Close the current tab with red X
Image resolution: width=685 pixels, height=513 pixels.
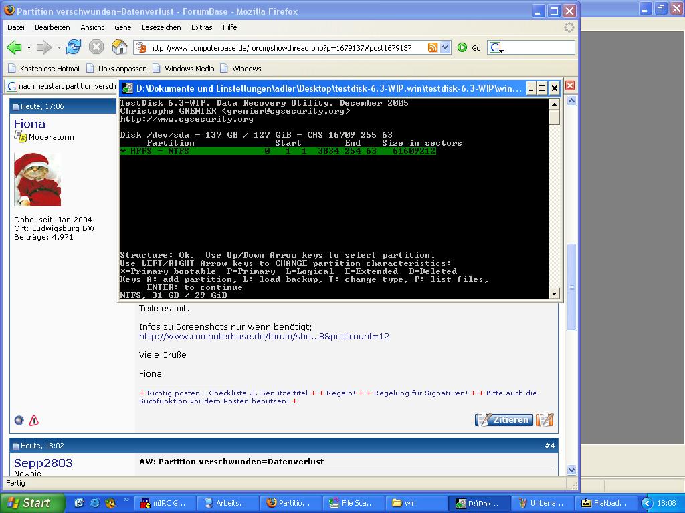coord(570,85)
